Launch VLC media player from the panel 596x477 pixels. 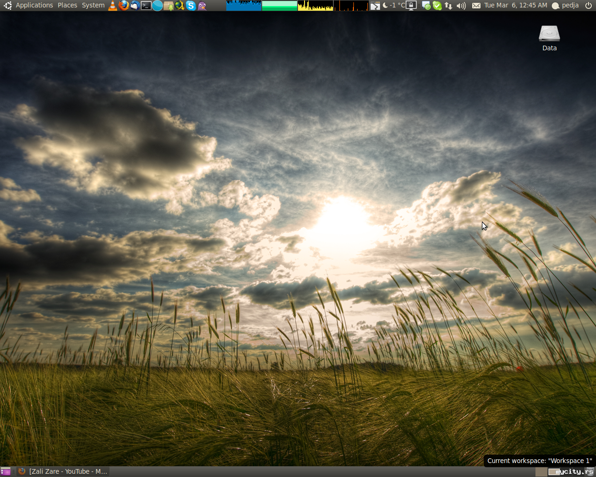pyautogui.click(x=113, y=6)
